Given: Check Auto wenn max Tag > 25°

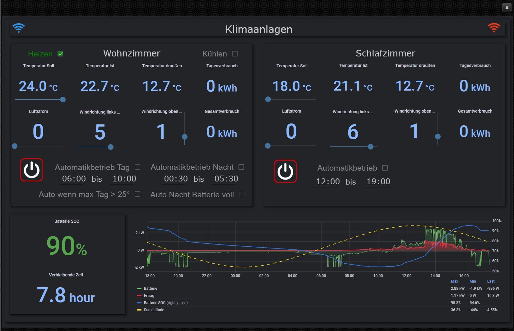Looking at the screenshot, I should point(137,194).
